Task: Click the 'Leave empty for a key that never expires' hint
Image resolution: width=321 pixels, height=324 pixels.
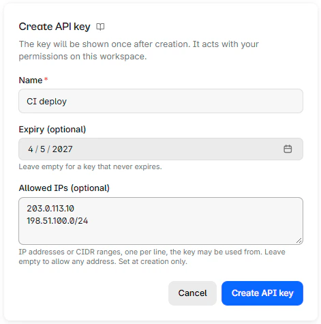Action: pyautogui.click(x=90, y=166)
